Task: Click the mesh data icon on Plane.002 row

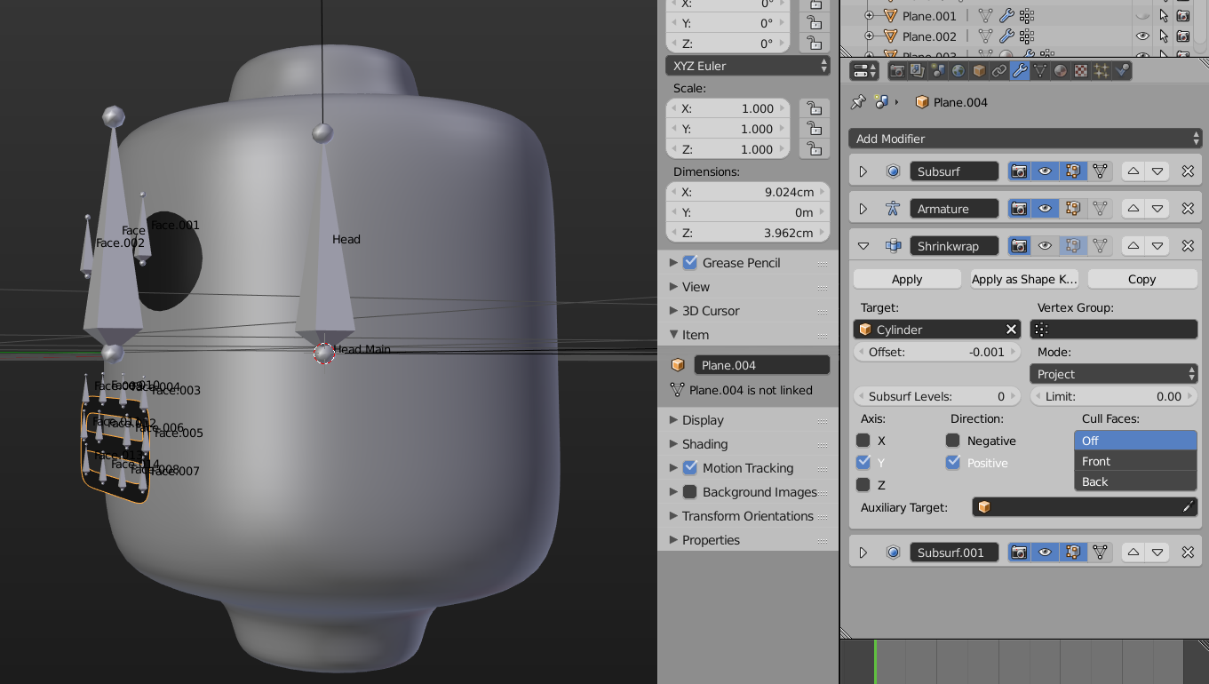Action: pyautogui.click(x=985, y=36)
